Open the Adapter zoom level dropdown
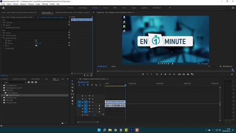Screen dimensions: 236x133 (x=115, y=66)
